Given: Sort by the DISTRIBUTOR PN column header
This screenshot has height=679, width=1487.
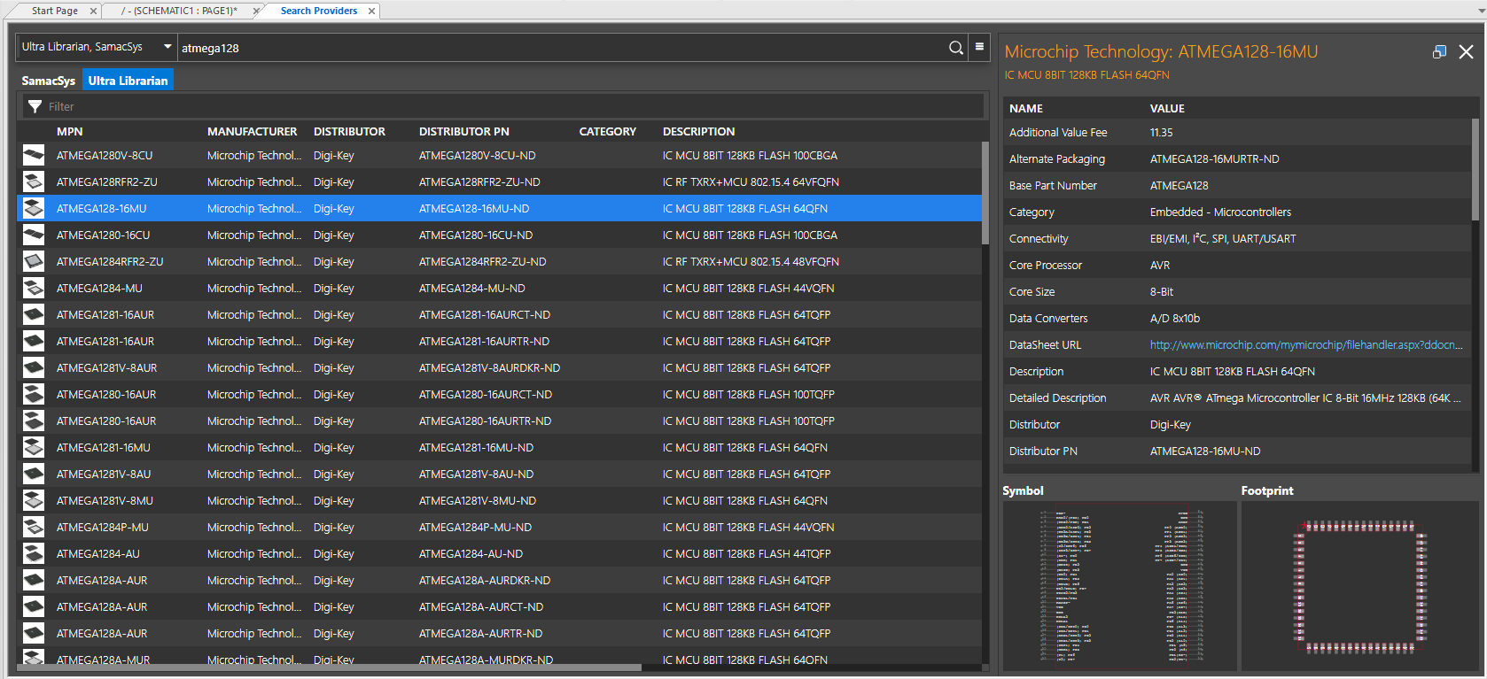Looking at the screenshot, I should (x=464, y=131).
